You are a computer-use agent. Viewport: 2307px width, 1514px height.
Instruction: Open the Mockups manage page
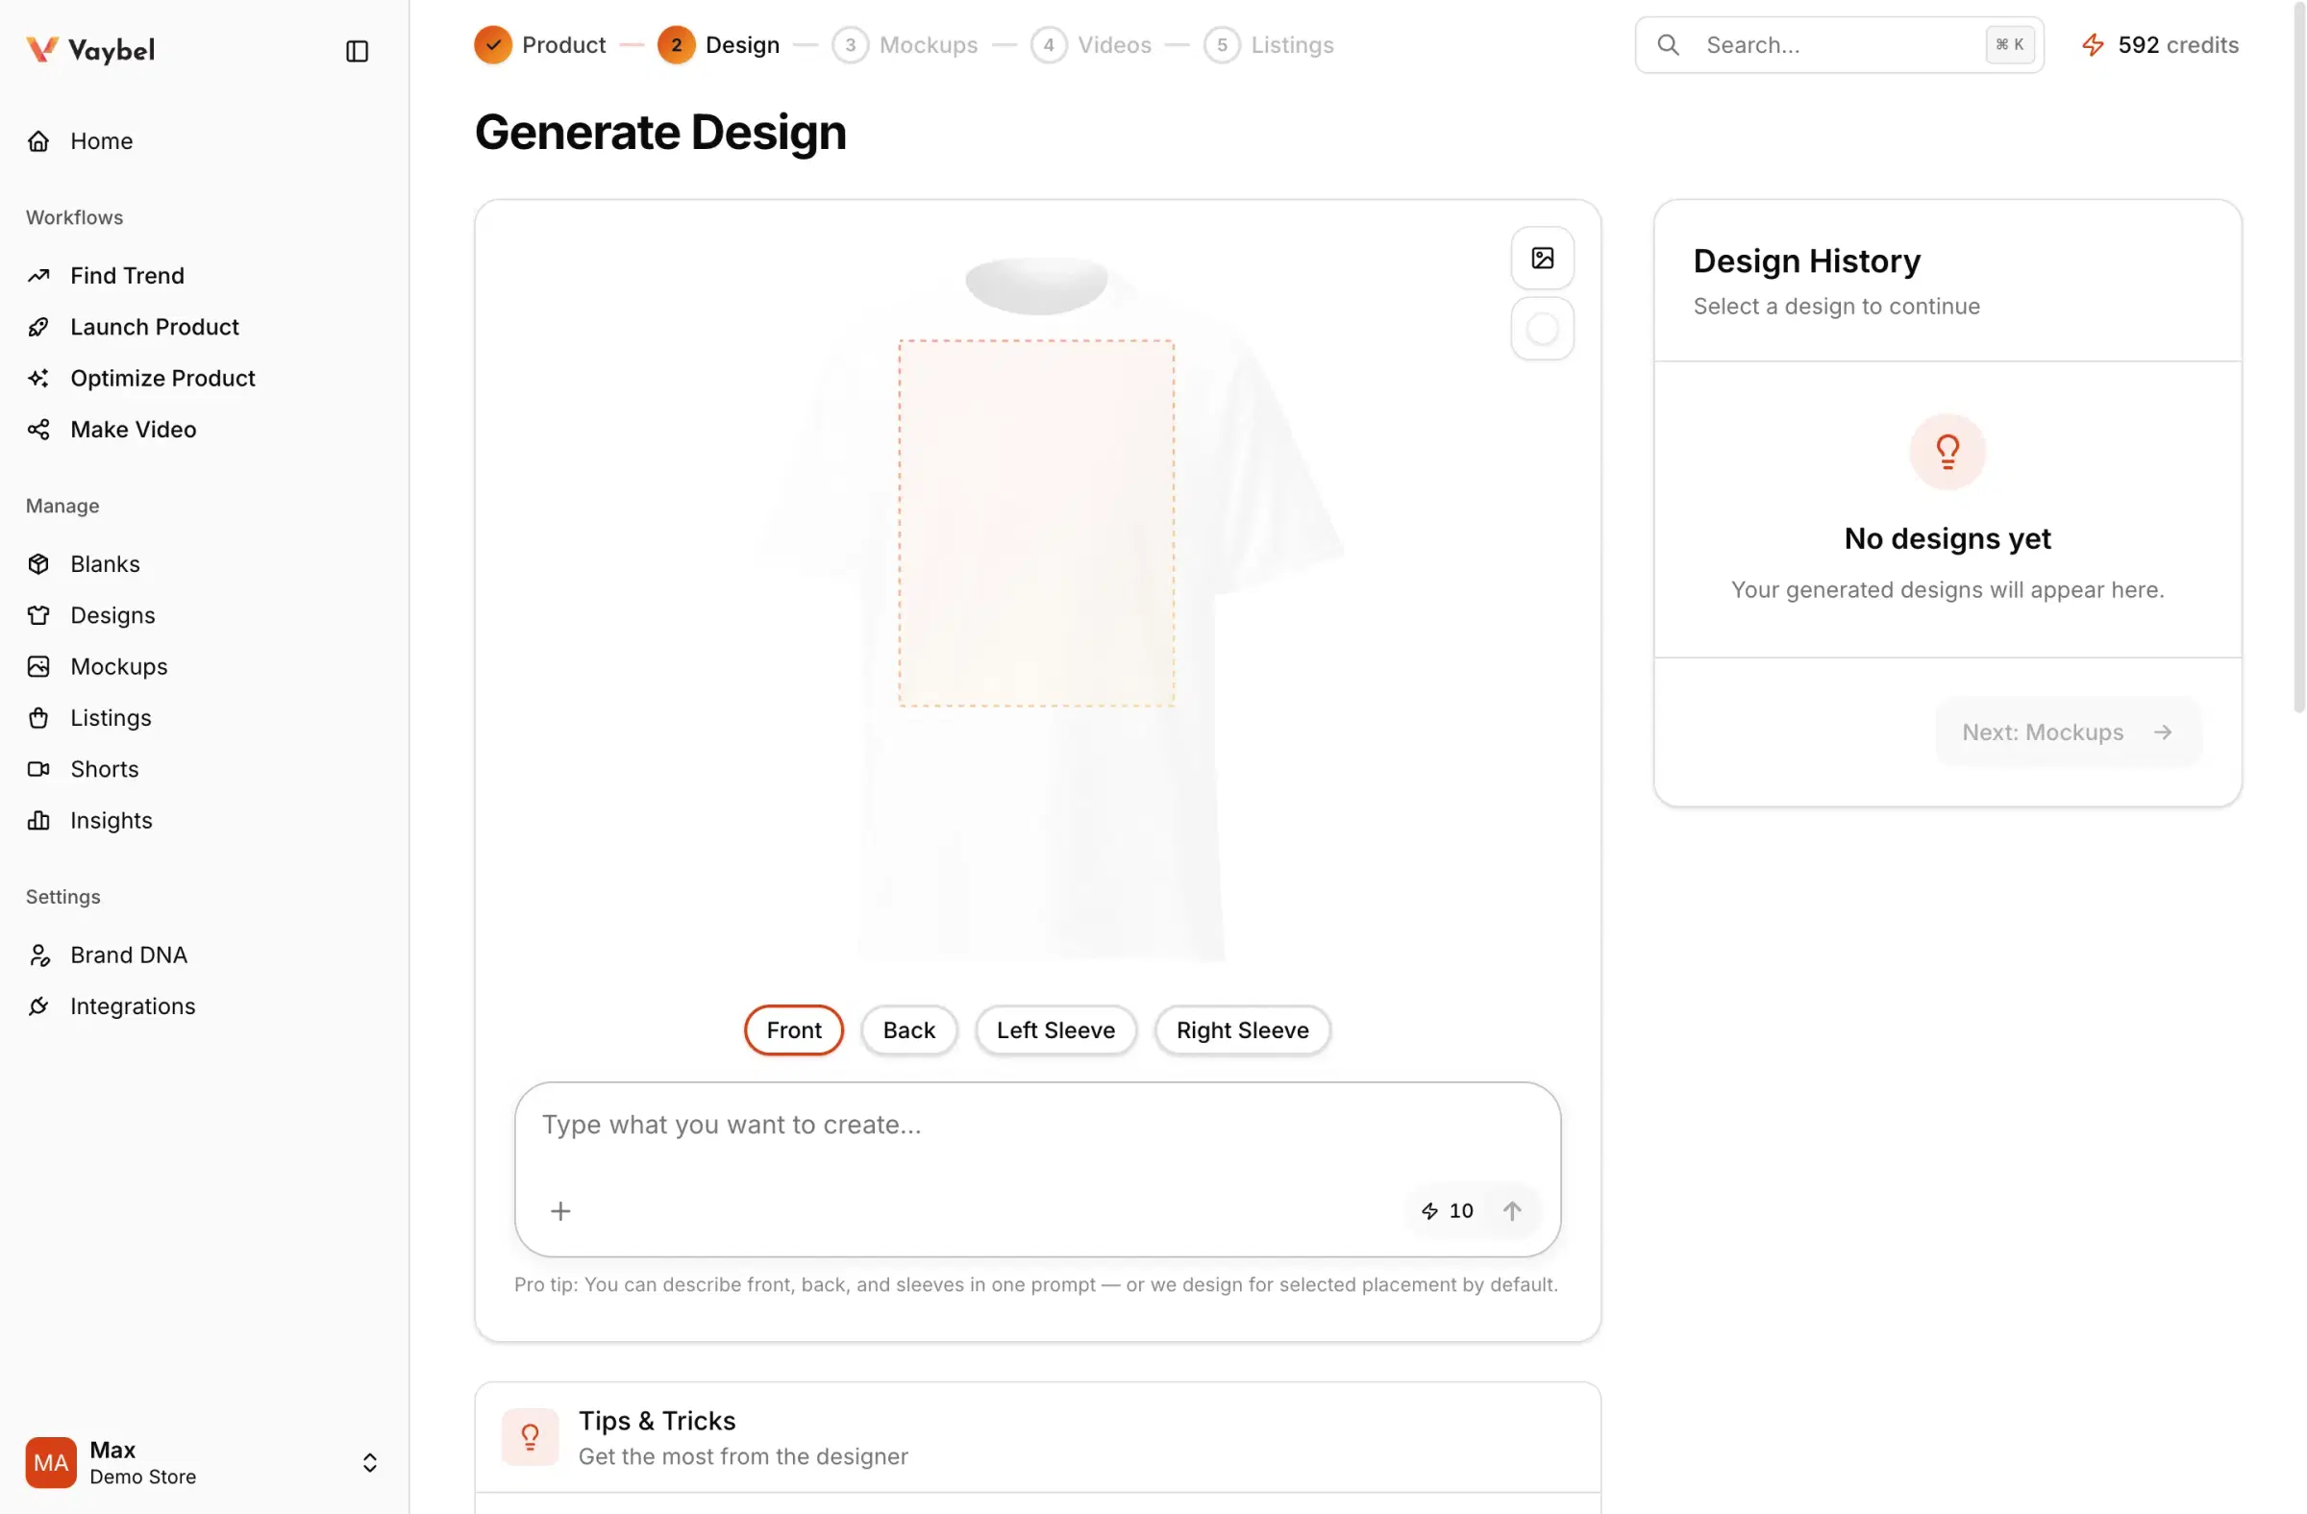click(118, 666)
